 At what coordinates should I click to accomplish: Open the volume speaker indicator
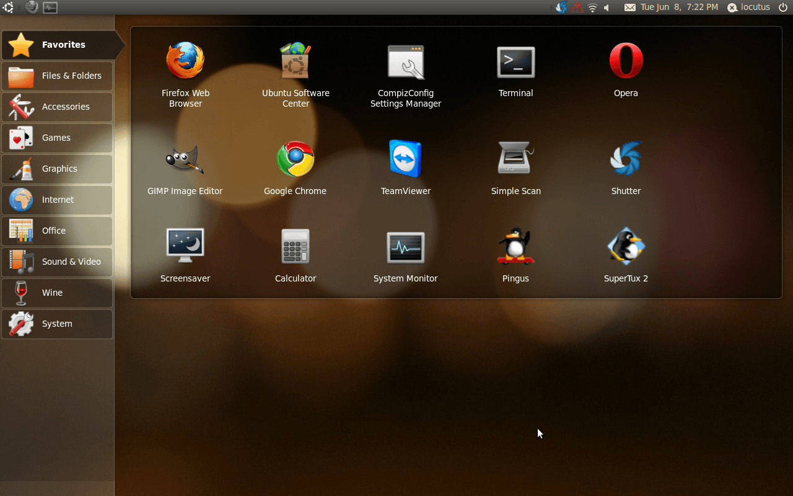click(x=607, y=7)
